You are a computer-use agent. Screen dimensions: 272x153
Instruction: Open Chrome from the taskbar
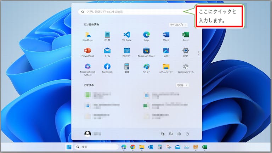(x=133, y=147)
